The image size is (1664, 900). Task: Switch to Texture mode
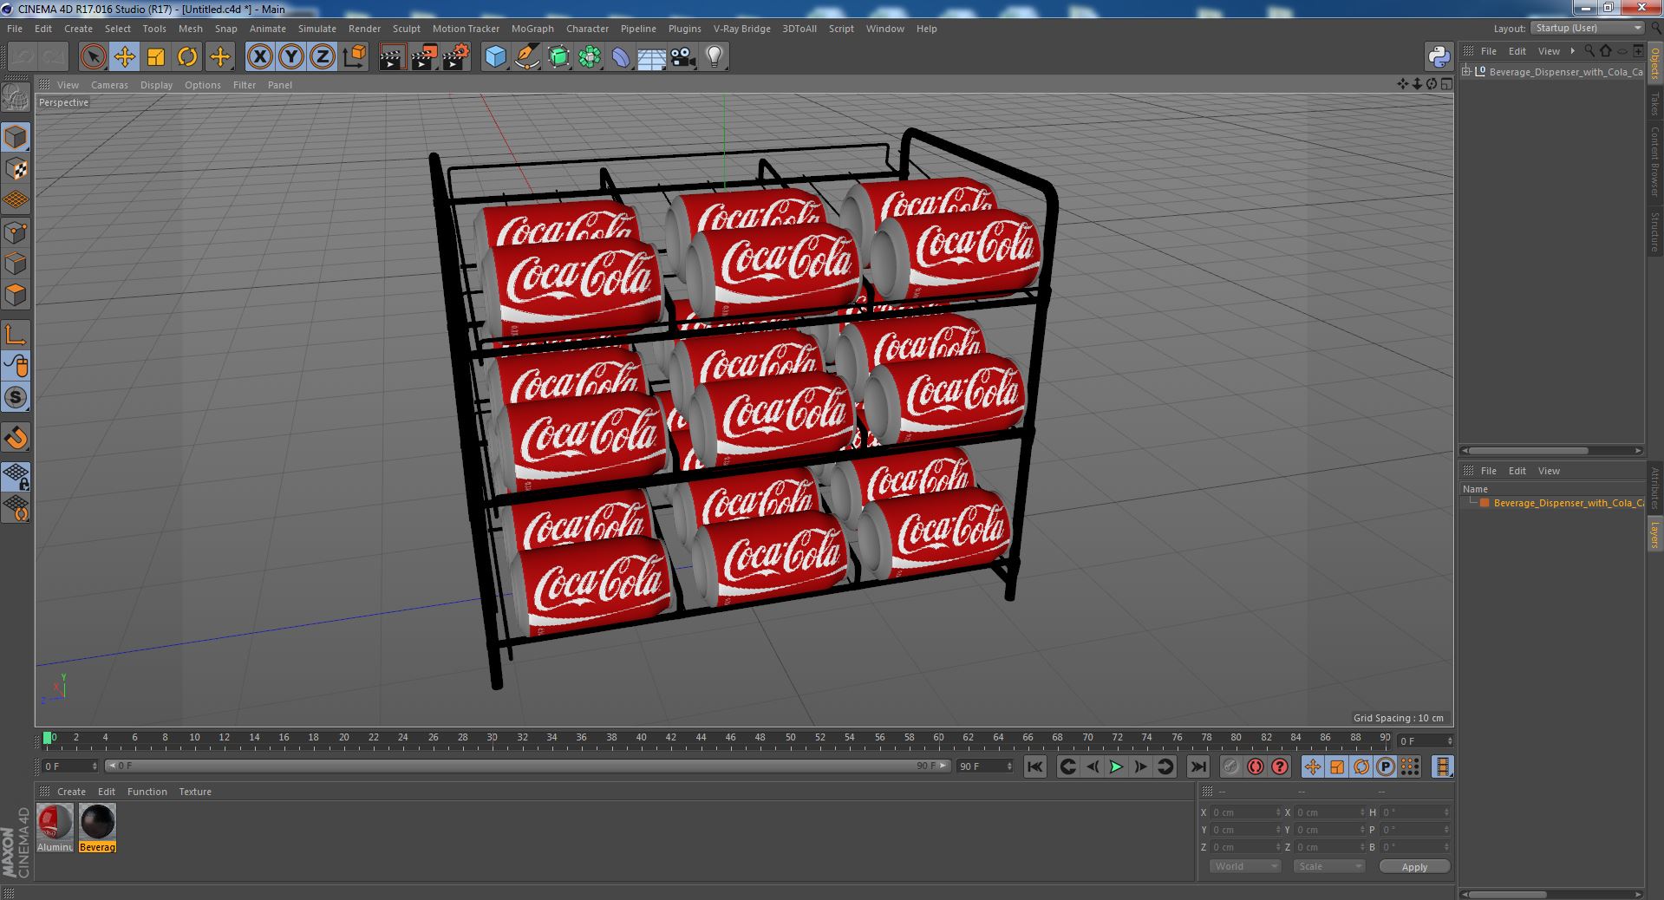[16, 169]
